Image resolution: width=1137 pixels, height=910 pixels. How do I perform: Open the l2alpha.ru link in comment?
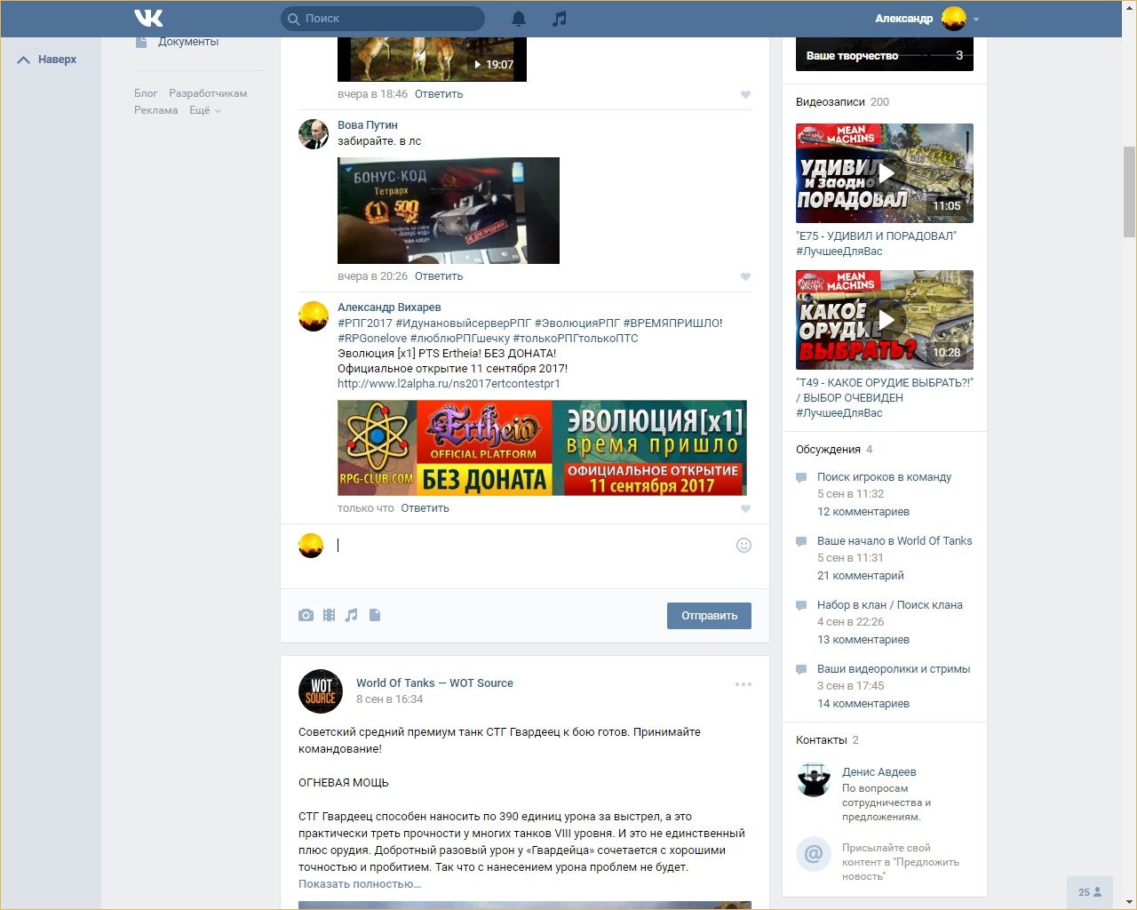pos(449,384)
